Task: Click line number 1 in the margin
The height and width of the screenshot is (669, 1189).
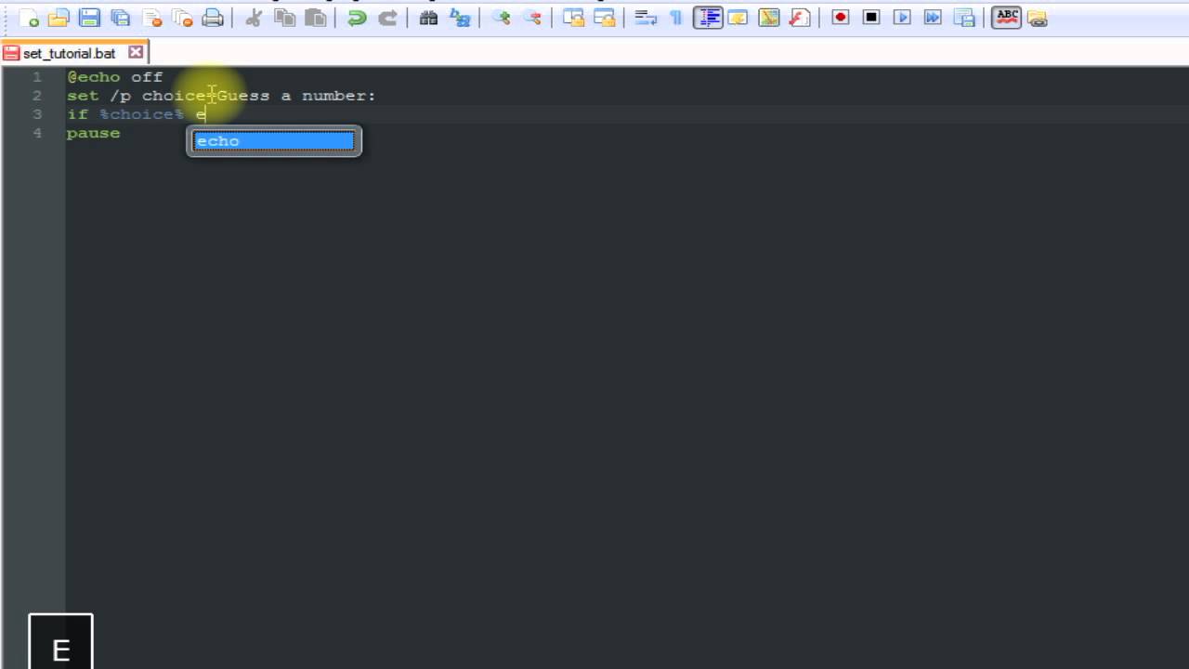Action: (37, 77)
